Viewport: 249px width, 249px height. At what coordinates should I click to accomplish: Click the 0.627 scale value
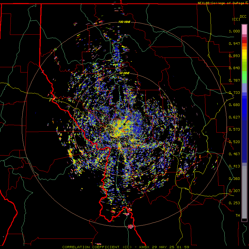tap(234, 117)
